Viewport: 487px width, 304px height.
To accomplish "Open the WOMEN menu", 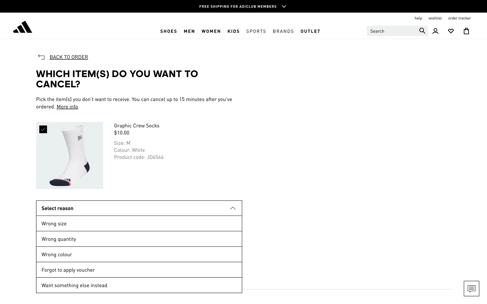I will [211, 31].
